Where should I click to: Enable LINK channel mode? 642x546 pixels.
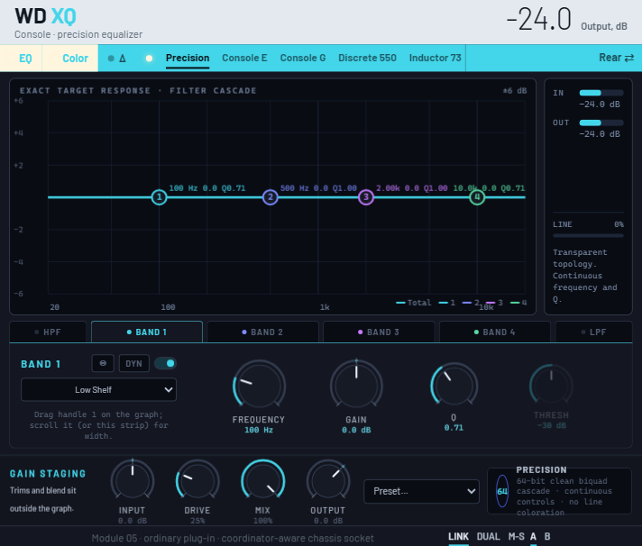458,537
